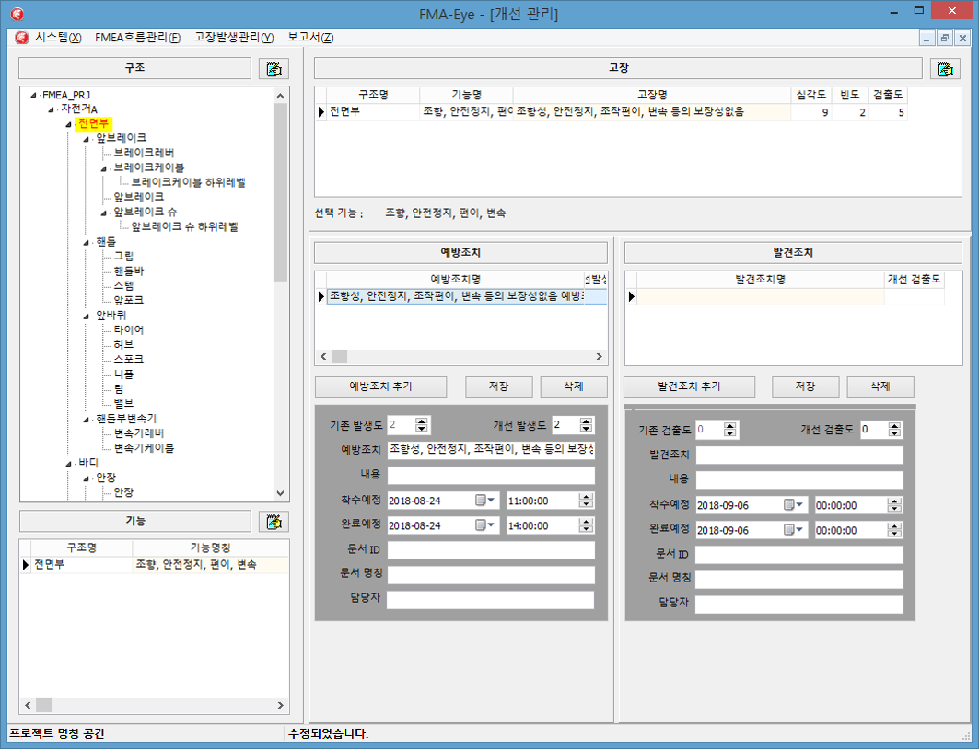The image size is (979, 749).
Task: Click 기능 list horizontal scrollbar right arrow
Action: tap(280, 705)
